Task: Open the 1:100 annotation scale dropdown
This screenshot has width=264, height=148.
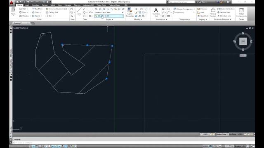Action: [205, 134]
